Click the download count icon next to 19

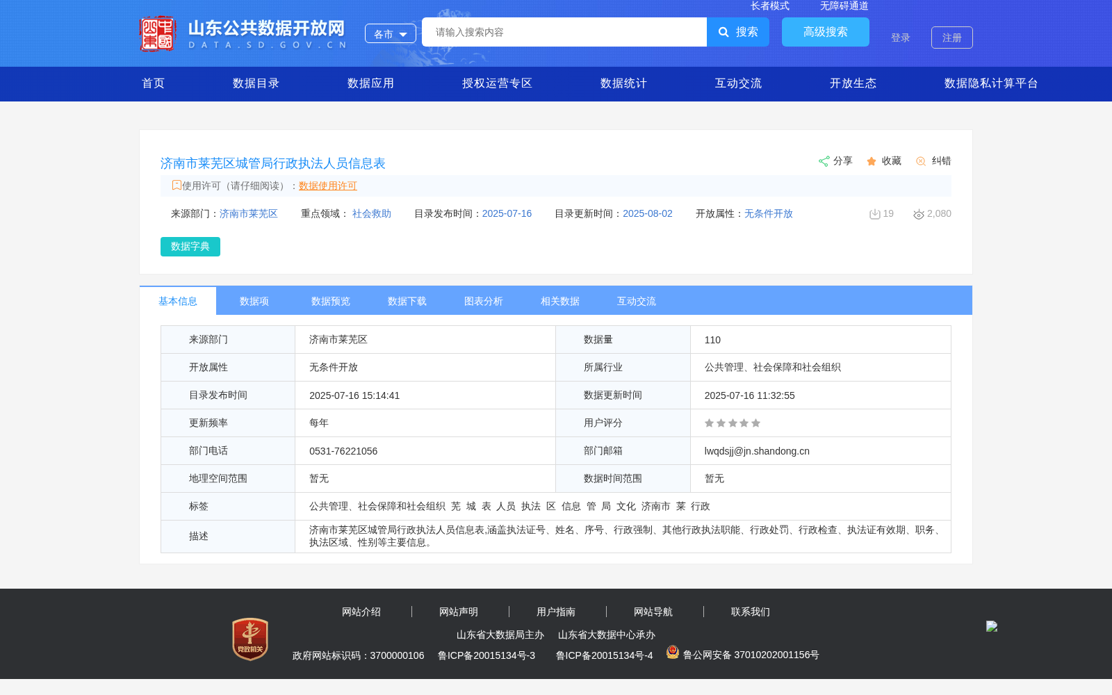(x=875, y=214)
